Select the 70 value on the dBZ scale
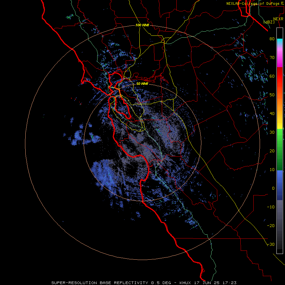This screenshot has width=285, height=285. [x=272, y=58]
